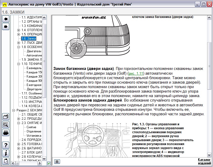
Task: Select tree item 2.7. БЛОК ЦИЛ
Action: (32, 152)
